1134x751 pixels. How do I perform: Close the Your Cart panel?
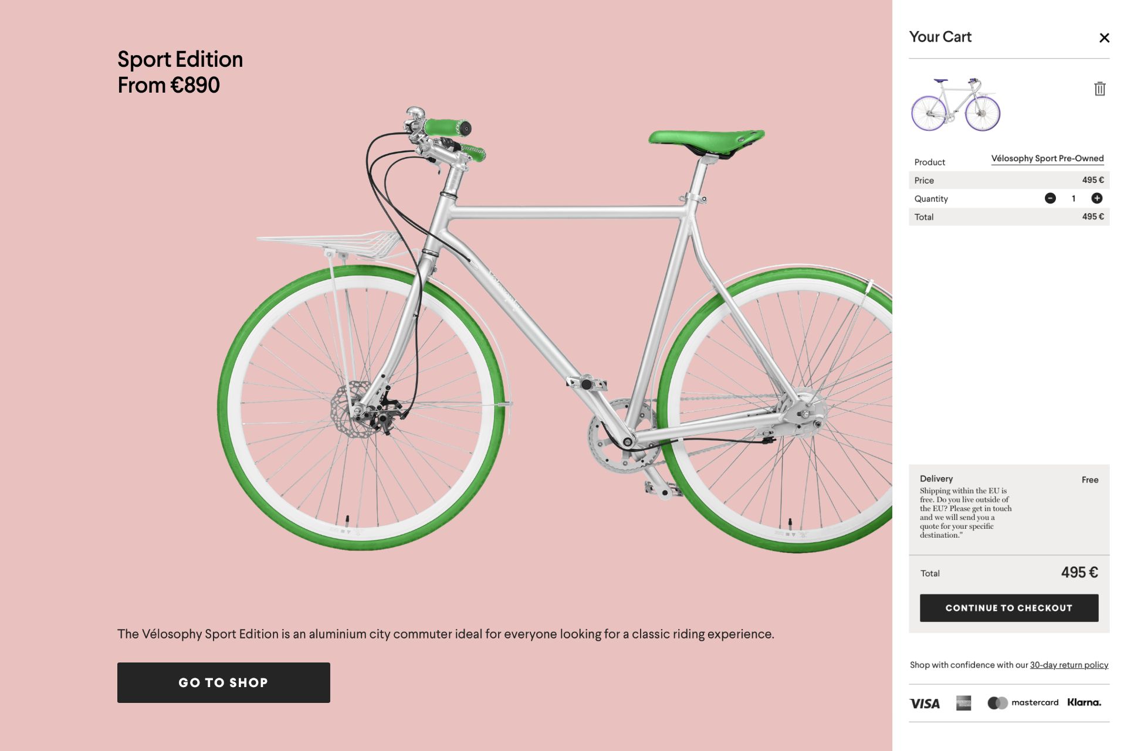tap(1104, 38)
